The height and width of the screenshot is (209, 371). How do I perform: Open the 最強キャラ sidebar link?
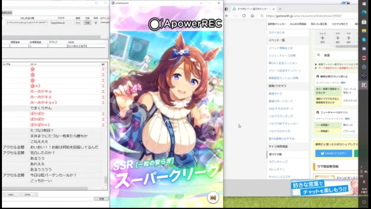click(x=275, y=94)
